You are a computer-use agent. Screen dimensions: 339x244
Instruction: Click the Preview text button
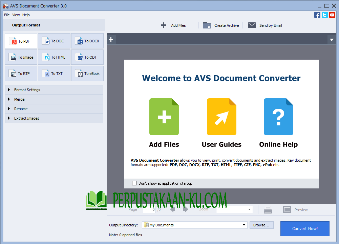coord(301,210)
